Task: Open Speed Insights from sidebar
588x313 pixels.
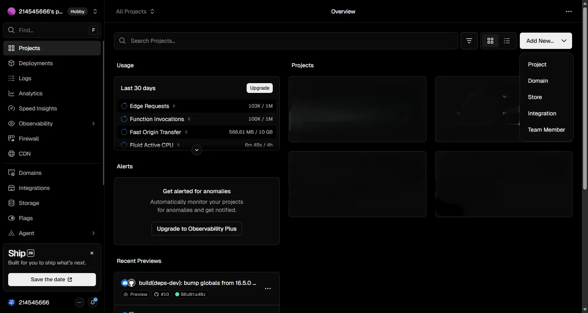Action: coord(38,108)
